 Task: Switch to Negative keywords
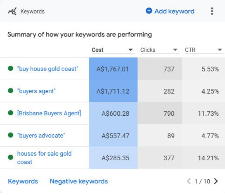click(x=79, y=181)
